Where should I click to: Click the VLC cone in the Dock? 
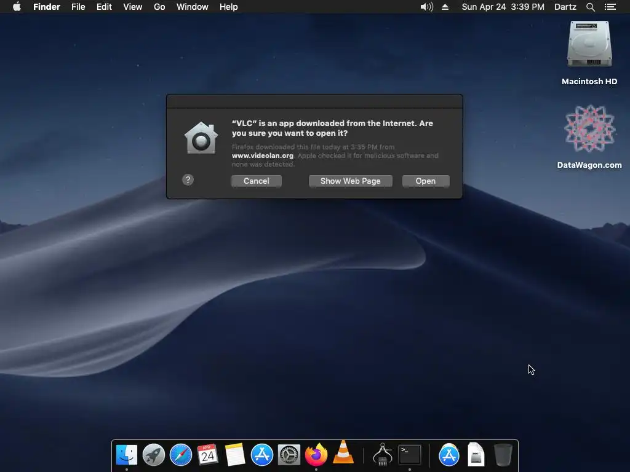point(343,453)
